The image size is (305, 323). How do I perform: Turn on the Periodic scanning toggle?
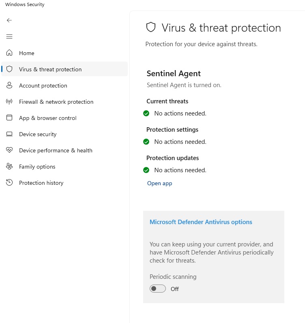click(158, 289)
